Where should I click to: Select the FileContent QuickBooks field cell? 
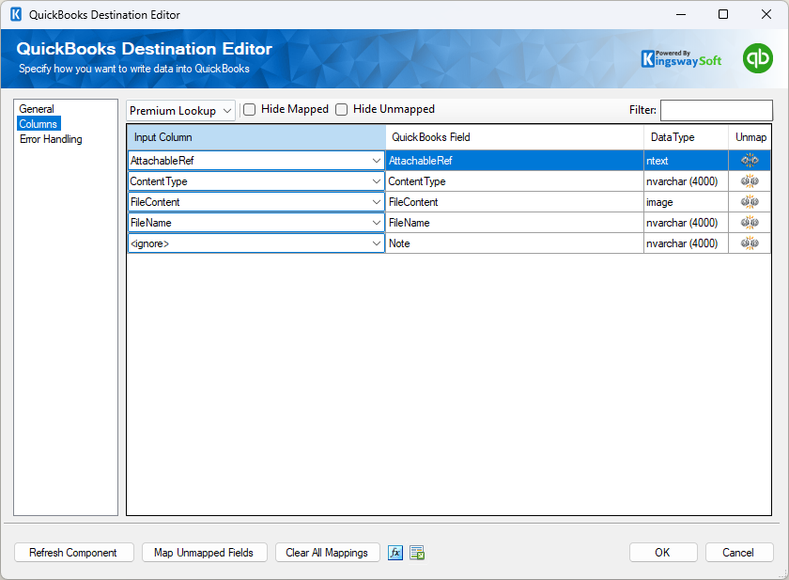[x=515, y=202]
